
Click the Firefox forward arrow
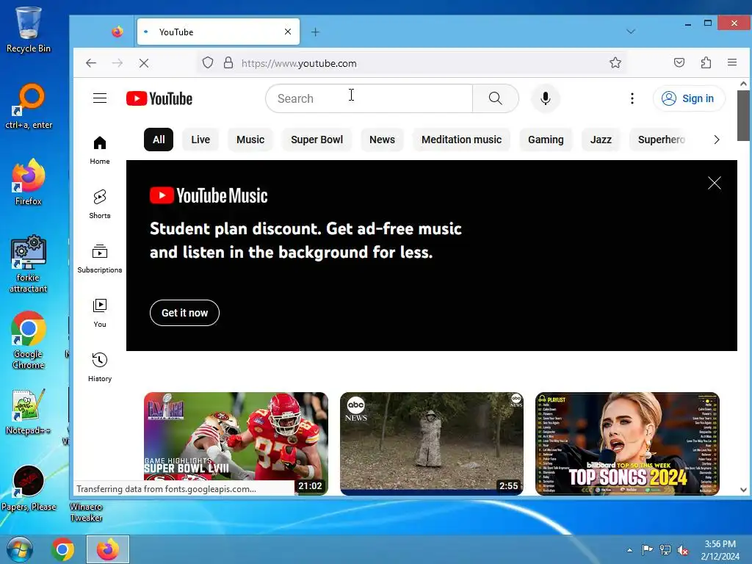tap(117, 63)
